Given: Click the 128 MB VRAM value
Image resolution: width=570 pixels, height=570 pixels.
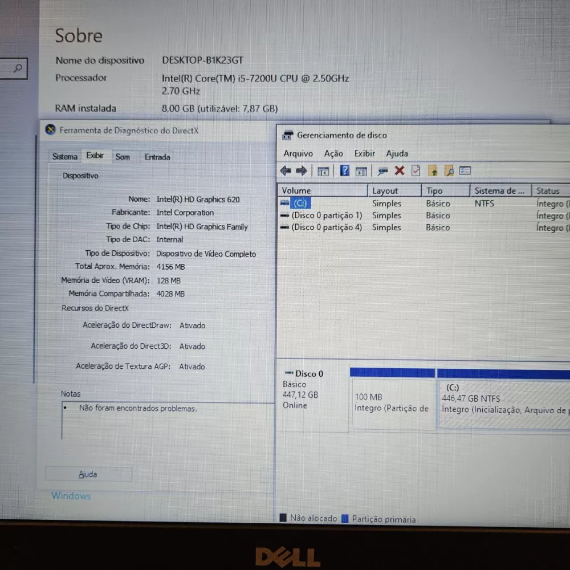Looking at the screenshot, I should click(x=169, y=280).
